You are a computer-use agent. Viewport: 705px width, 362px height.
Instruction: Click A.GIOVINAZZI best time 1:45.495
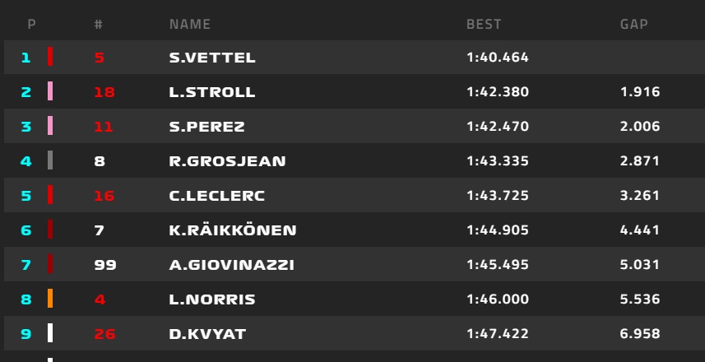click(497, 265)
